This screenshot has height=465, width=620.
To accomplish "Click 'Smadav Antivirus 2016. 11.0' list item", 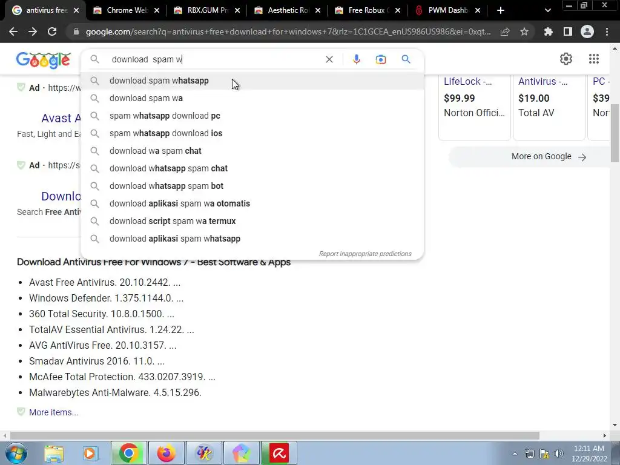I will 97,361.
